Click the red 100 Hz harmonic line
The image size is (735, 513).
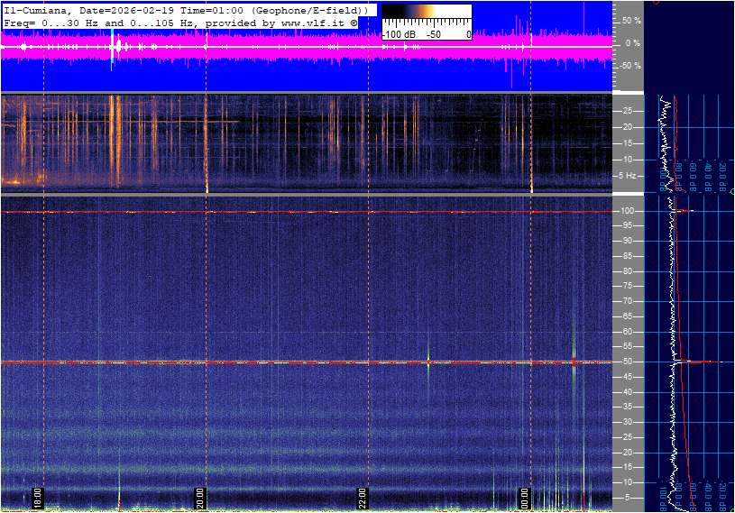[x=271, y=212]
